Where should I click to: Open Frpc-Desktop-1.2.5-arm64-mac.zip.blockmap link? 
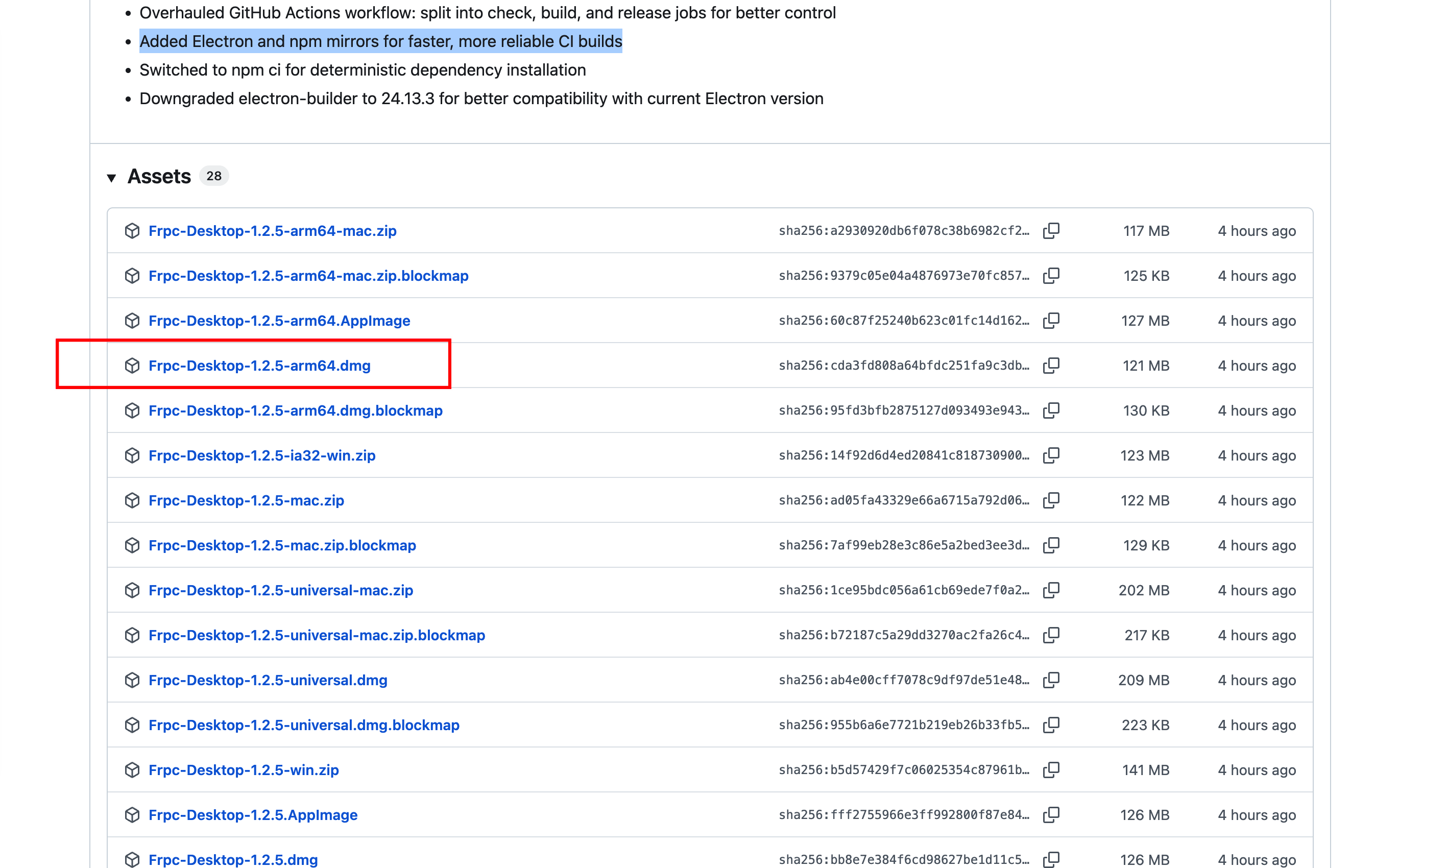[308, 276]
